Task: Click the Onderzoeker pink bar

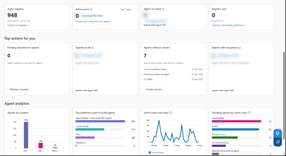Action: coord(237,121)
